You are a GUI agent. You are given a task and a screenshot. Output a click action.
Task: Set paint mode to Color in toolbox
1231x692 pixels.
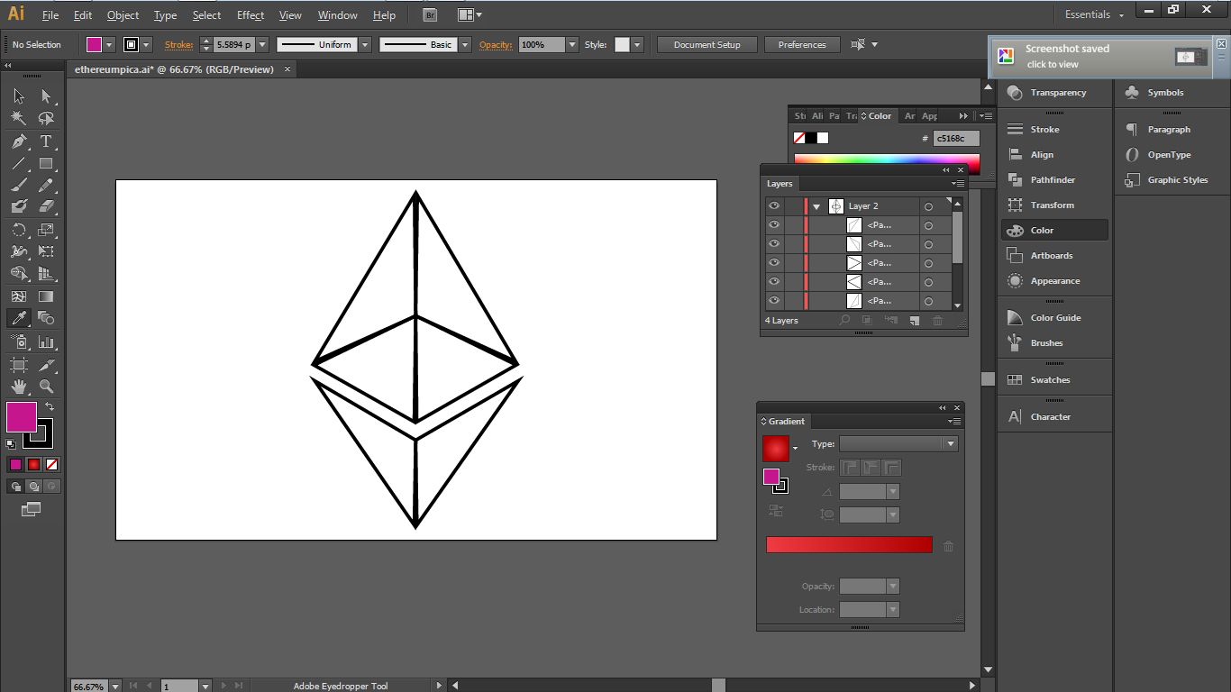point(15,465)
